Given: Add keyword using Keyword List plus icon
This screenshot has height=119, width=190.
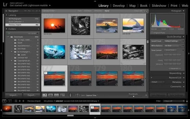Looking at the screenshot, I should click(151, 78).
